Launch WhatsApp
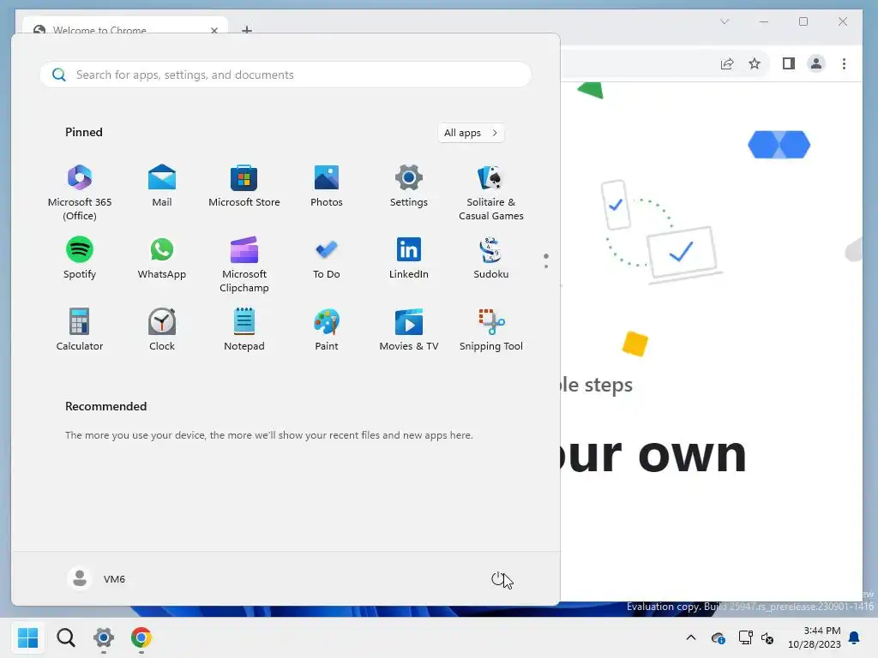 point(162,257)
